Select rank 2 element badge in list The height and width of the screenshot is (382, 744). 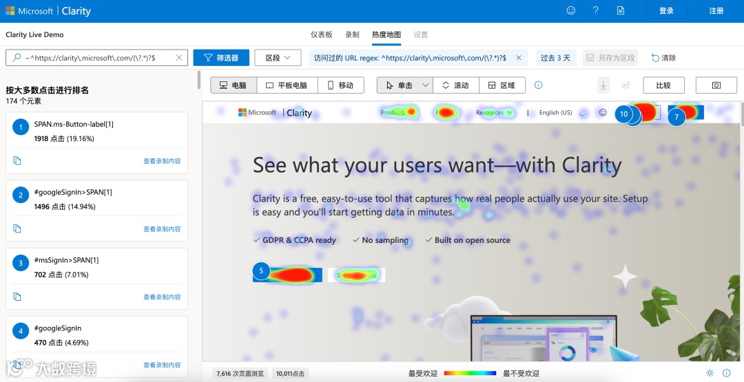click(21, 195)
